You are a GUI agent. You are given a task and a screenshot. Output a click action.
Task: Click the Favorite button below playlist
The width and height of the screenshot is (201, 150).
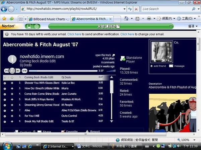click(70, 131)
